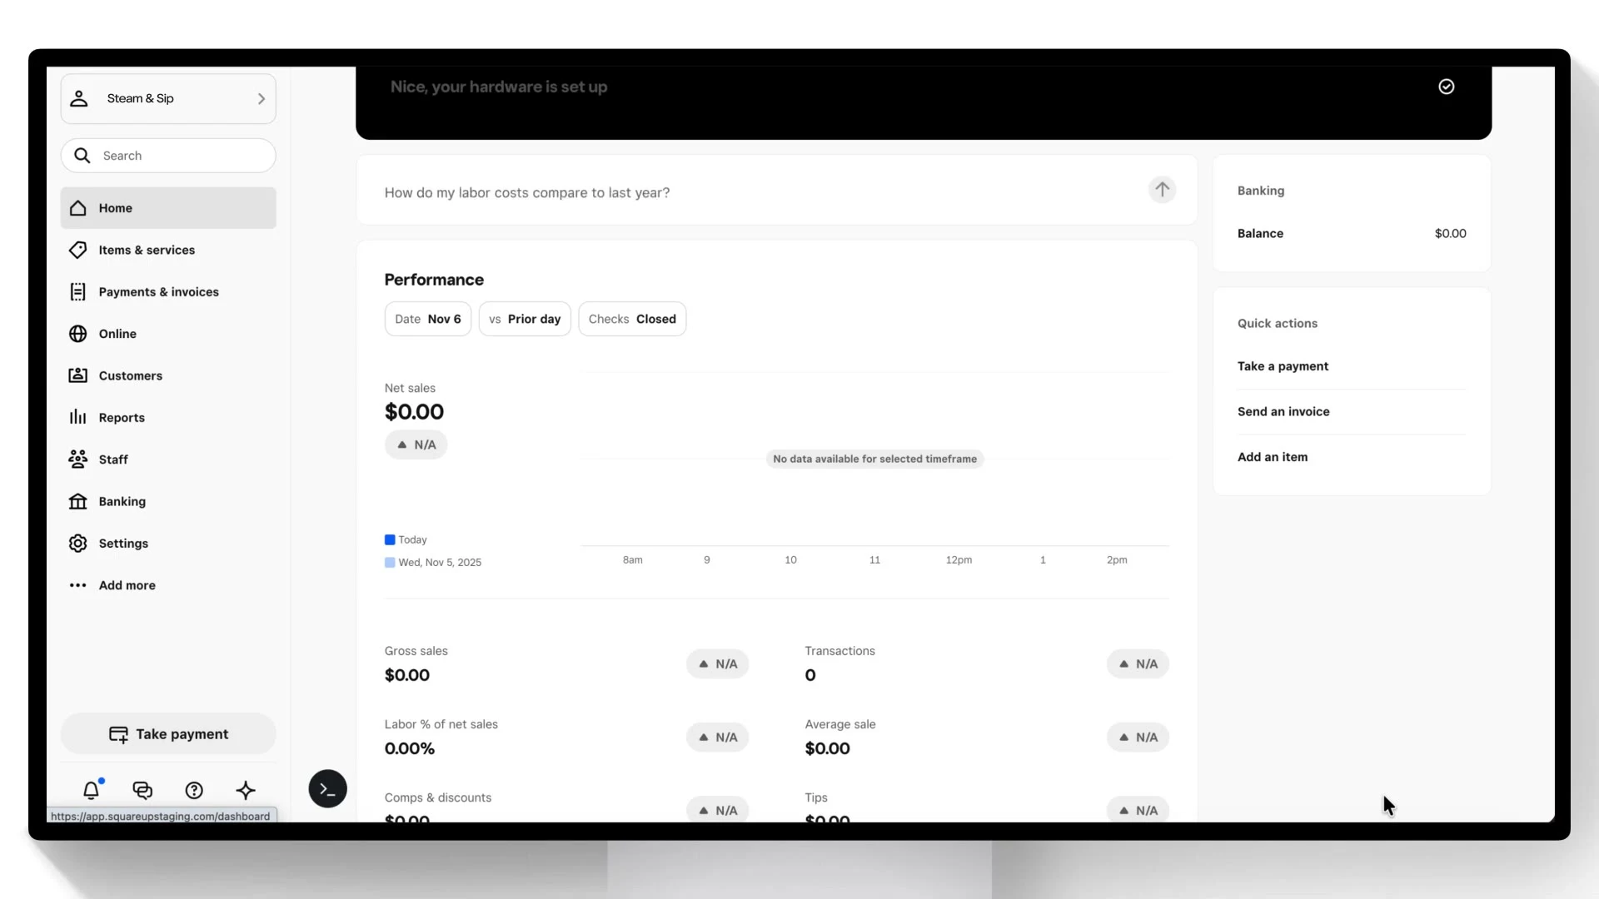Expand the Steam & Sip account chevron
The image size is (1599, 899).
point(261,98)
